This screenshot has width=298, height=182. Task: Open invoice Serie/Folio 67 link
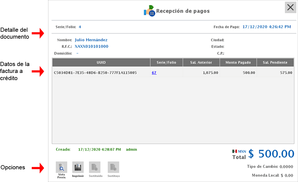155,72
